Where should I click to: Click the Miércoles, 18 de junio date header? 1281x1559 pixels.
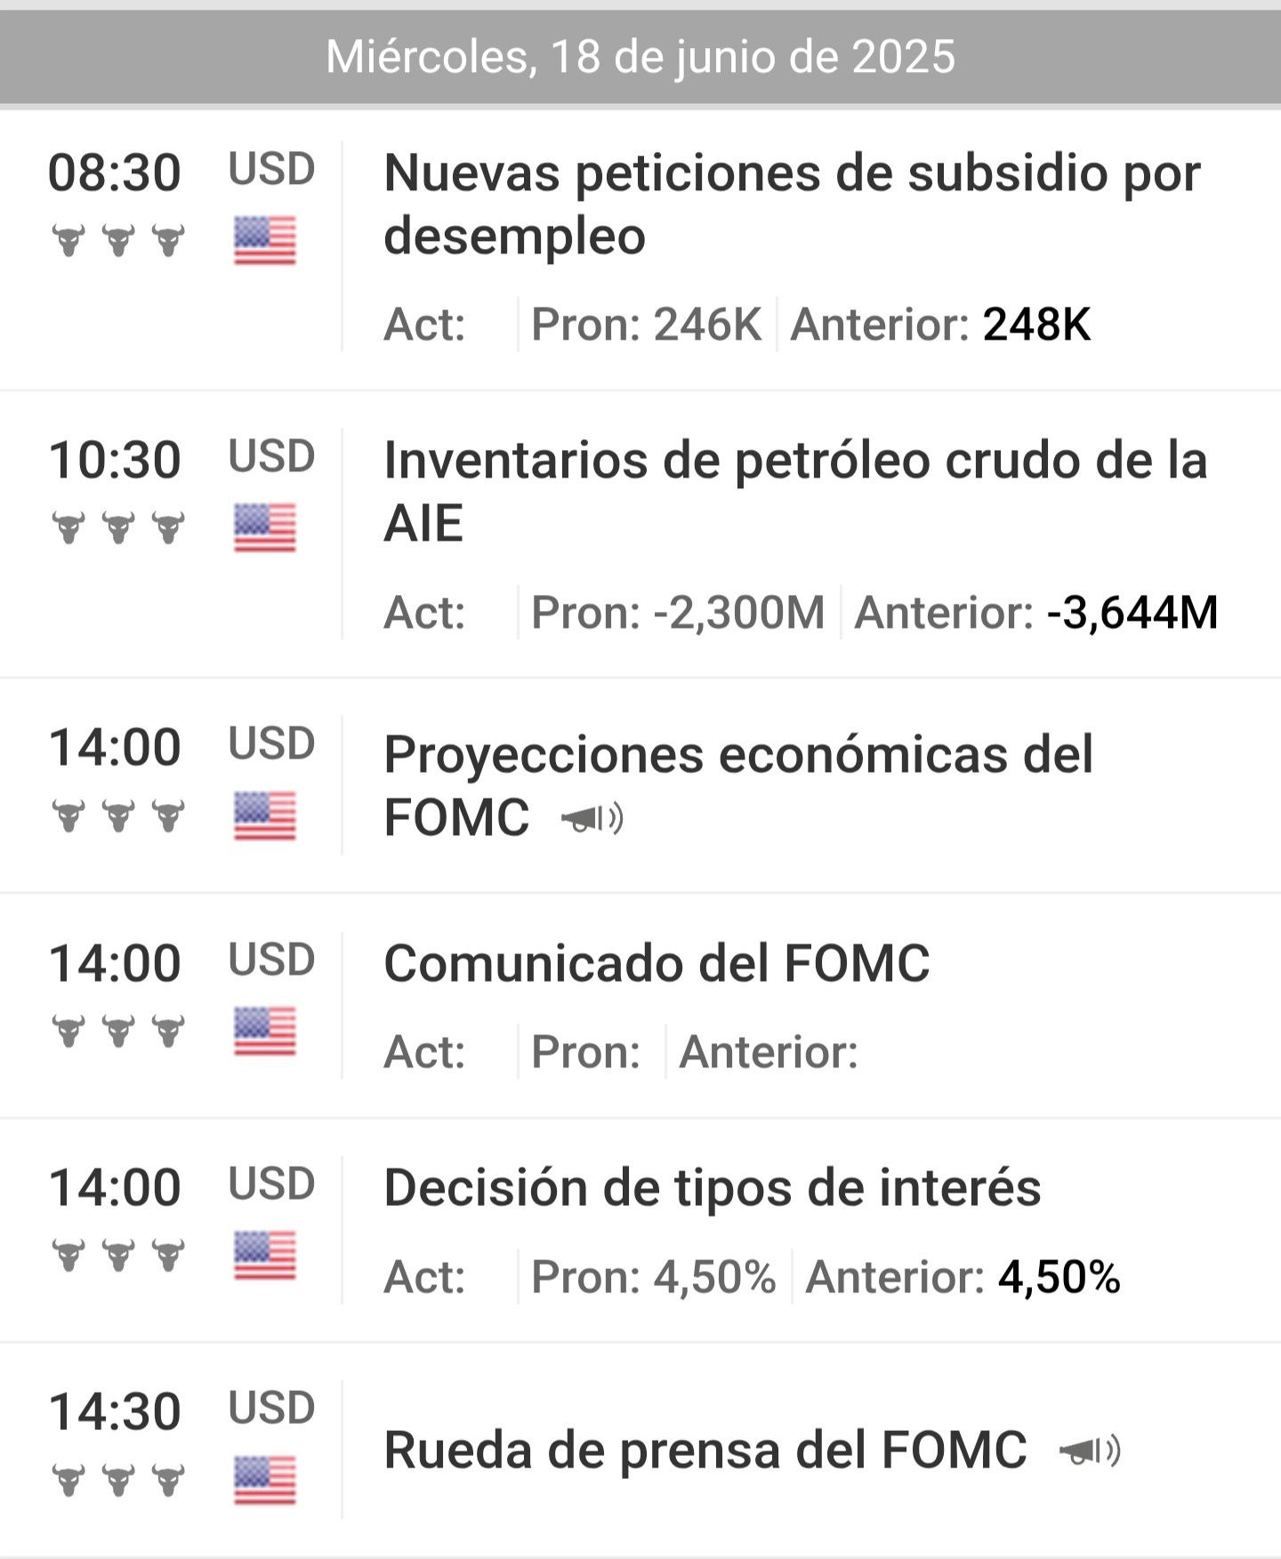click(640, 57)
